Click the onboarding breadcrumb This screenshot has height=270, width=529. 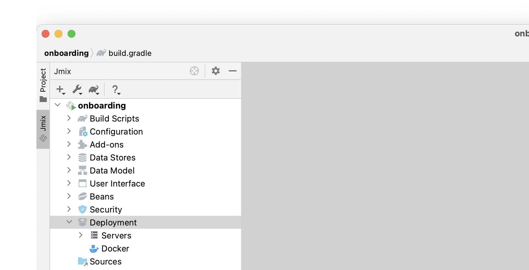tap(66, 53)
